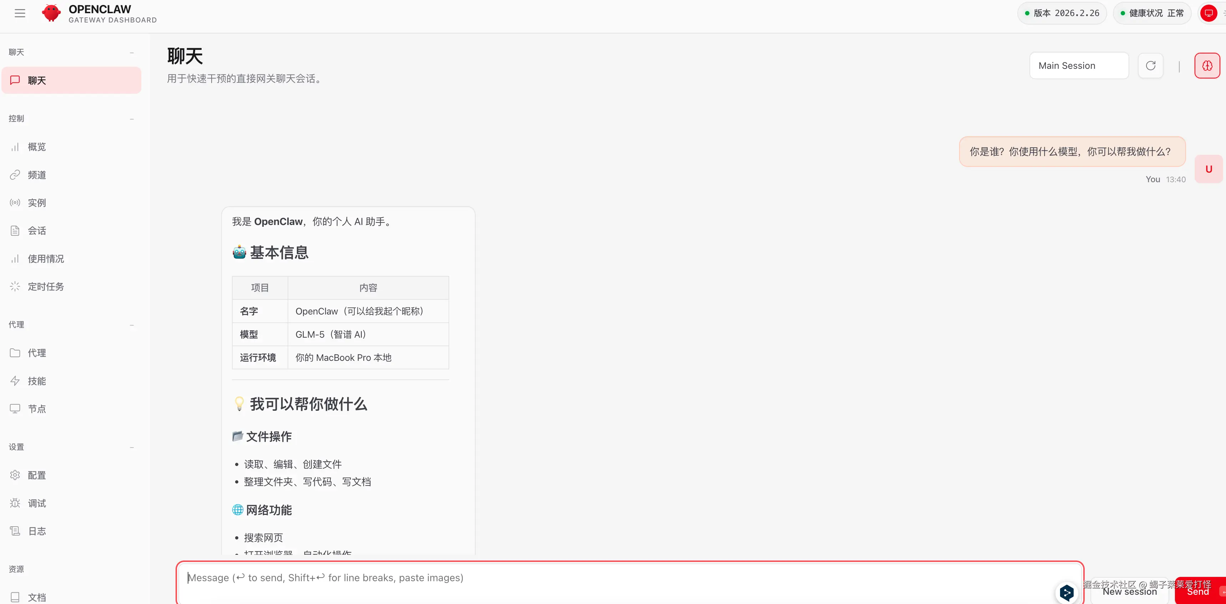The height and width of the screenshot is (604, 1226).
Task: Click the red agent icon near Main Session
Action: pyautogui.click(x=1207, y=65)
